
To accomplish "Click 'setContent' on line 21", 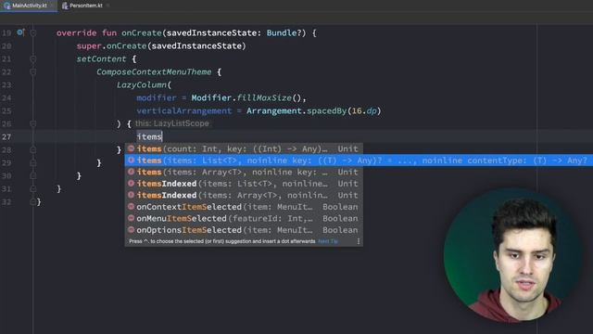I will point(101,59).
